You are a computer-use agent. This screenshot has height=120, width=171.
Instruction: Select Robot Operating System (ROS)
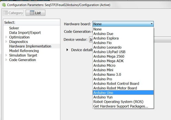pyautogui.click(x=123, y=102)
